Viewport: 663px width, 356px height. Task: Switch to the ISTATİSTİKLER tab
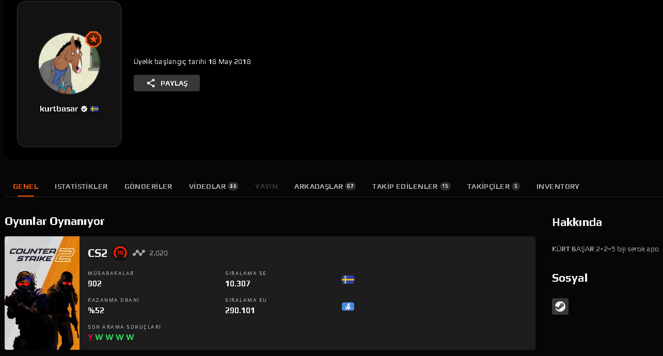[81, 186]
